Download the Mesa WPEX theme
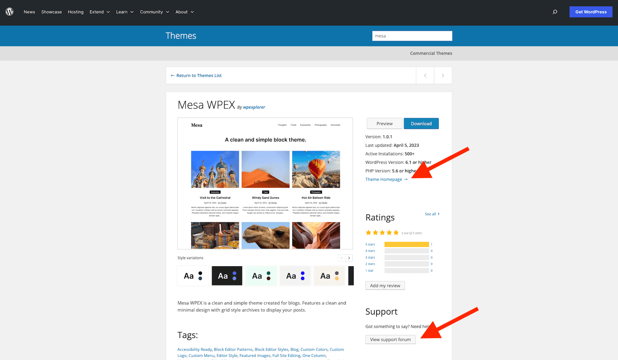This screenshot has width=618, height=360. coord(421,123)
